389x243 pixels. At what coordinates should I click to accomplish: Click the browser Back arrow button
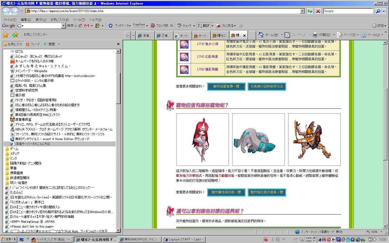point(6,11)
